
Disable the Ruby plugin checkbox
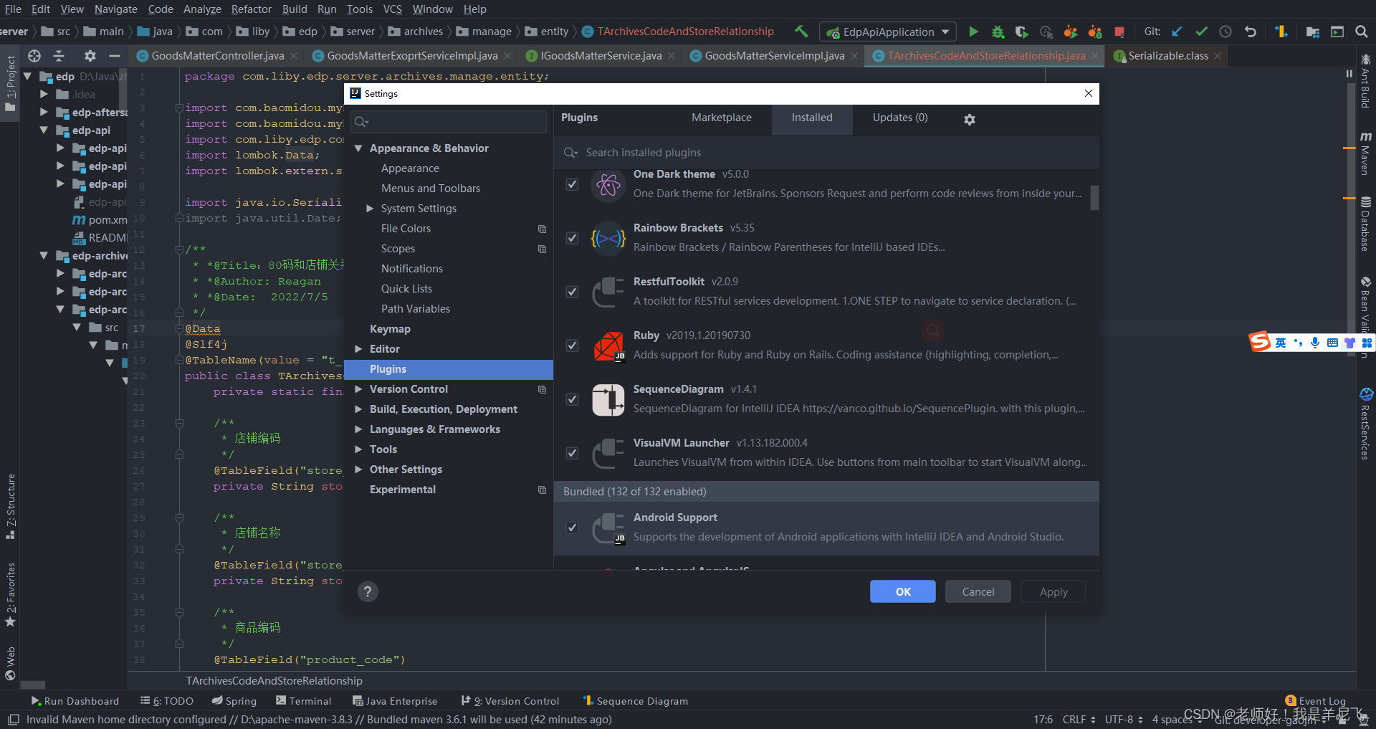coord(572,346)
